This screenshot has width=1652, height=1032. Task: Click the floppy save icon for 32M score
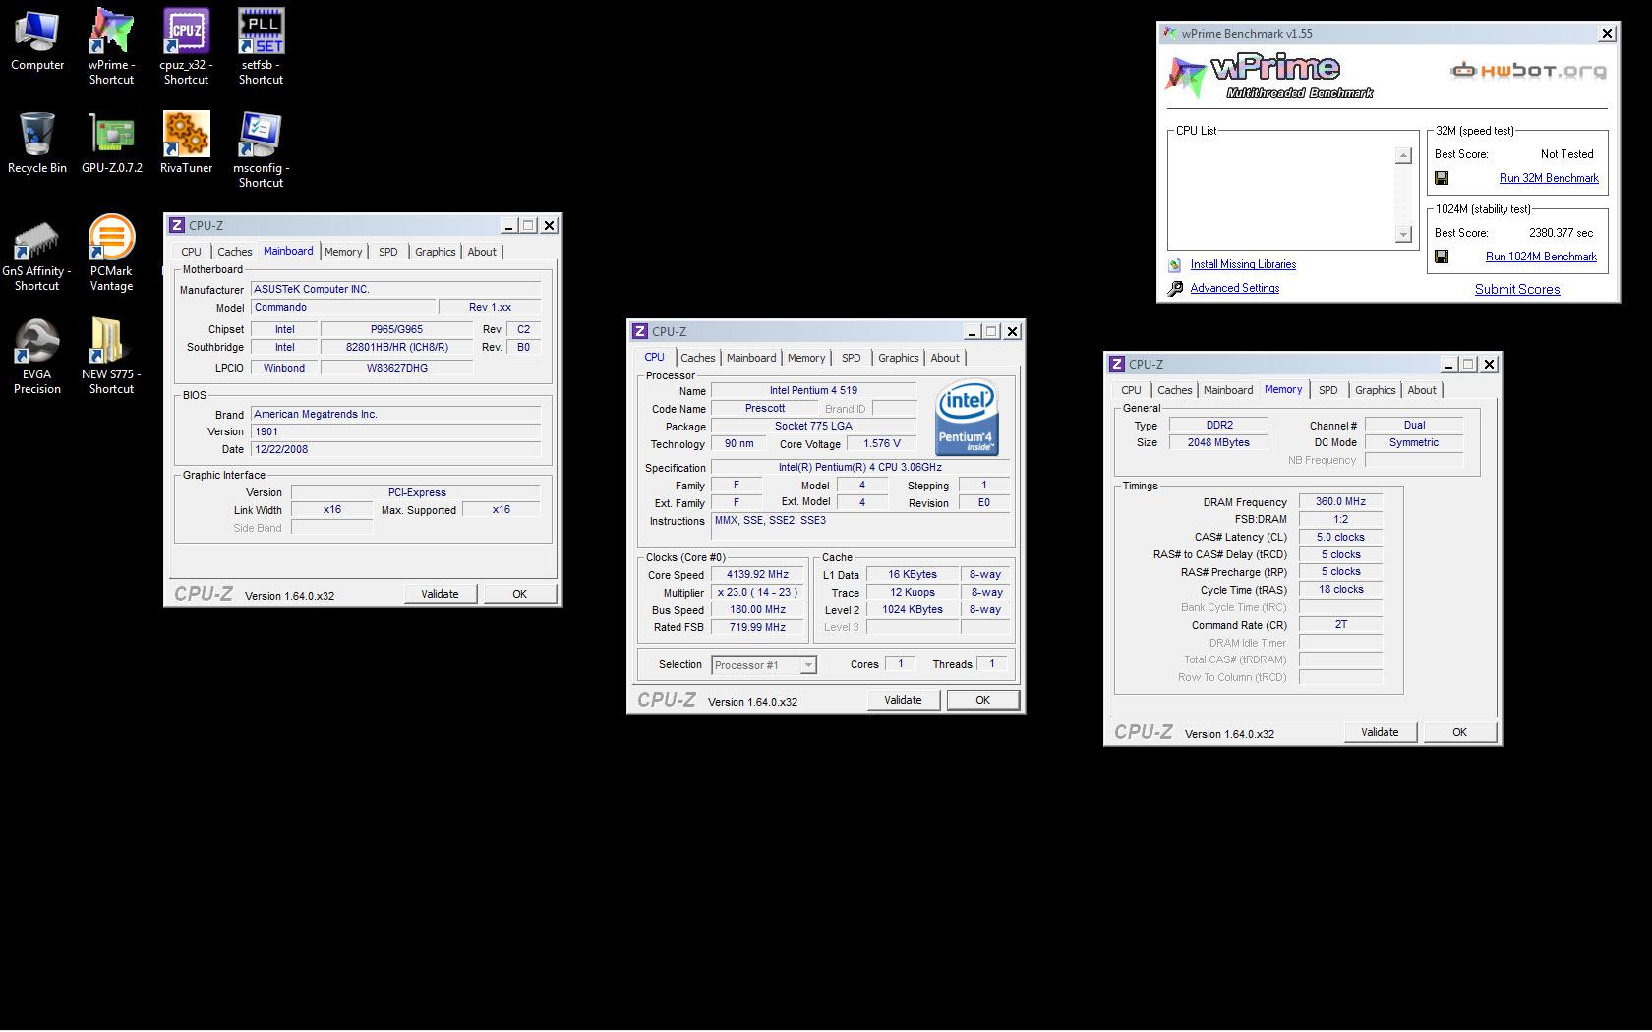coord(1442,178)
